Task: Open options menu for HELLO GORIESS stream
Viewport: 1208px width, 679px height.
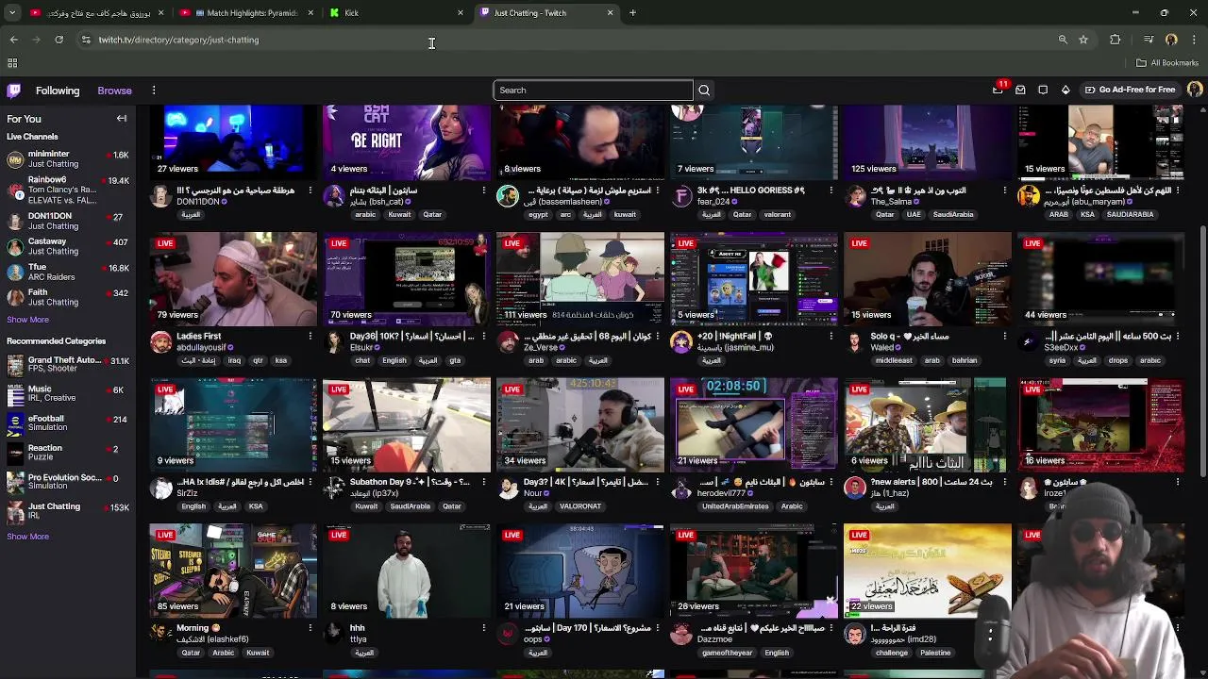Action: pyautogui.click(x=830, y=190)
